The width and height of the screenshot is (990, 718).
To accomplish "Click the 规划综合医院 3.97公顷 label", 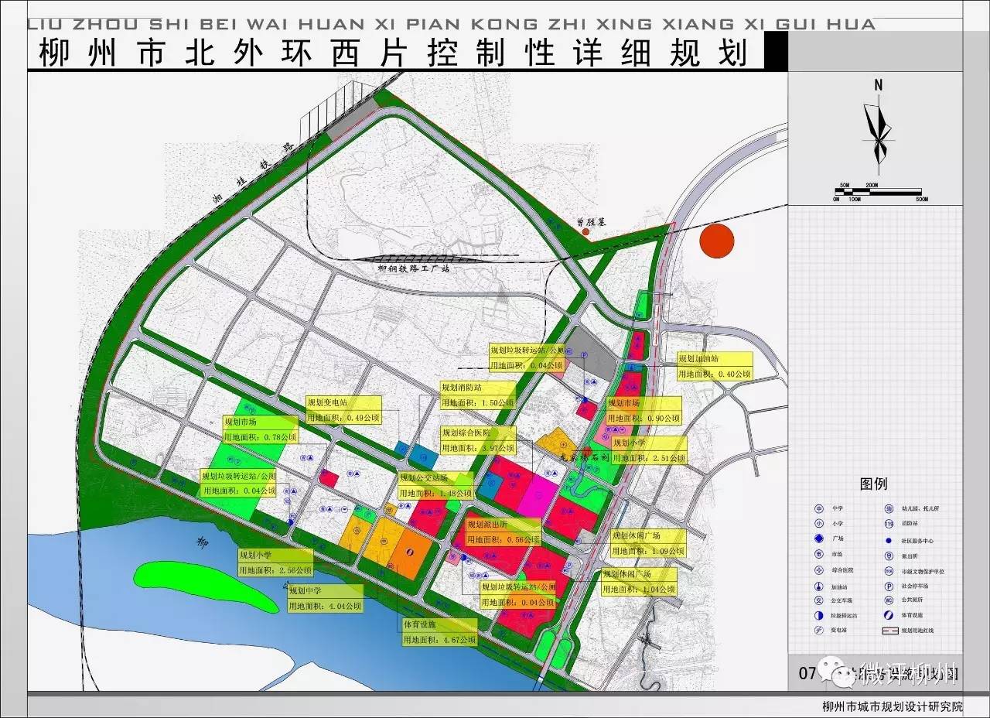I will coord(477,439).
